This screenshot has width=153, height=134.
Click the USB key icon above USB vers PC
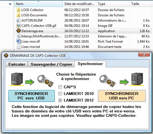(107, 81)
